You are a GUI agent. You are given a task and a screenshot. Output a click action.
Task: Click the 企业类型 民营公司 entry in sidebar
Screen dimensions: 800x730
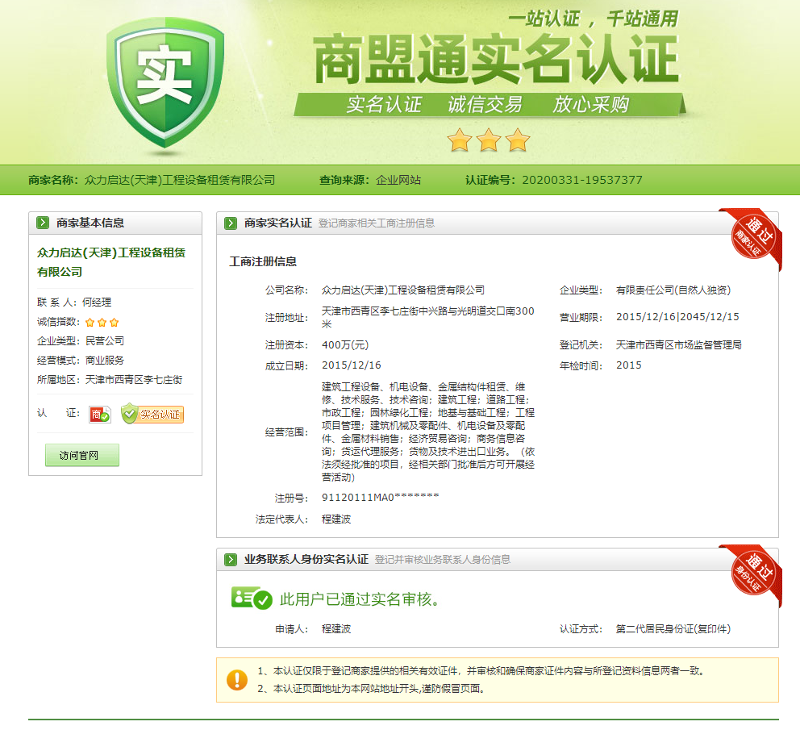pyautogui.click(x=81, y=341)
